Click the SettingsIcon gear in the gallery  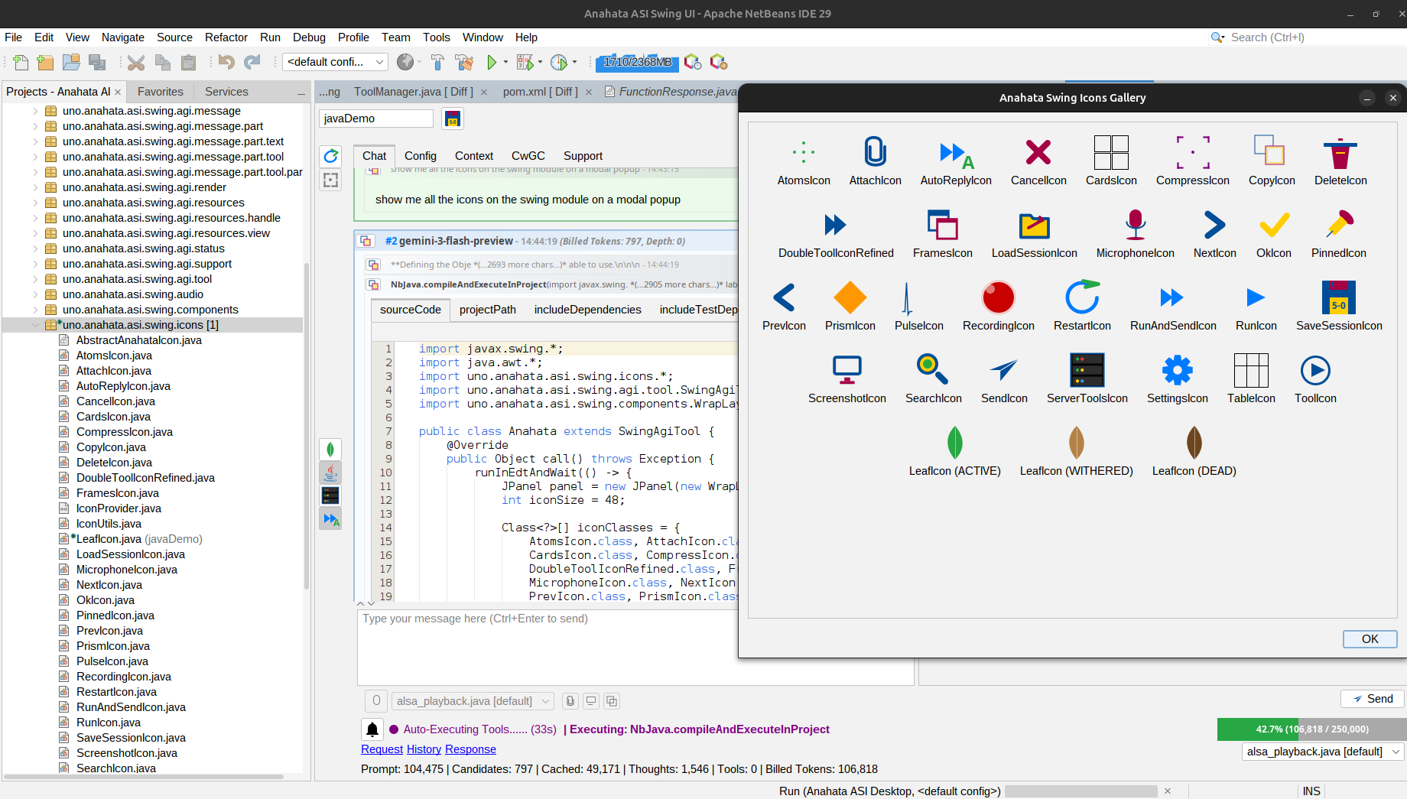(x=1176, y=370)
